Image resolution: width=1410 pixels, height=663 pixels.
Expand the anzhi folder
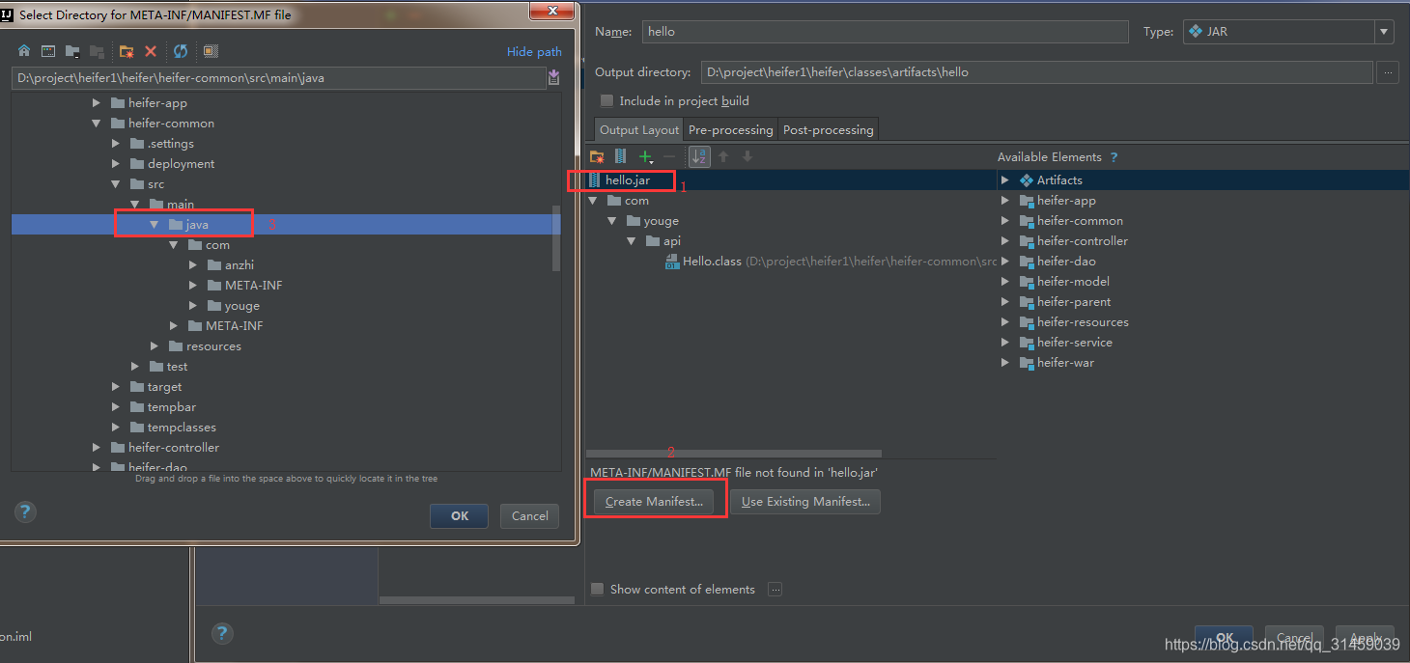pyautogui.click(x=192, y=265)
